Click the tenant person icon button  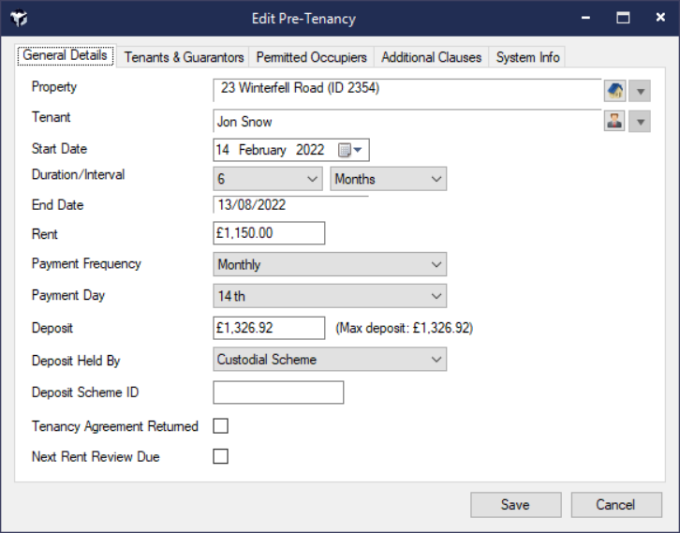[x=614, y=121]
